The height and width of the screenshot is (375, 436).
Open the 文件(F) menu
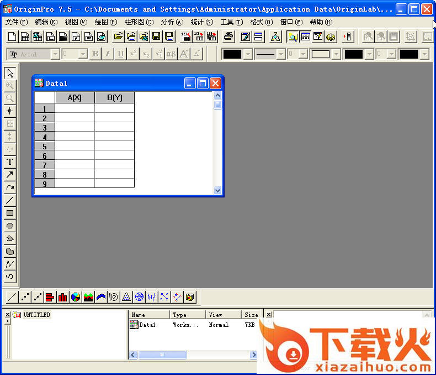(x=17, y=22)
